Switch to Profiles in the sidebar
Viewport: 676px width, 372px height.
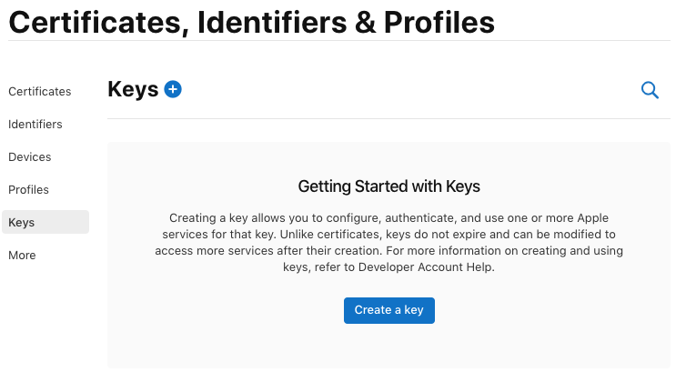[28, 189]
